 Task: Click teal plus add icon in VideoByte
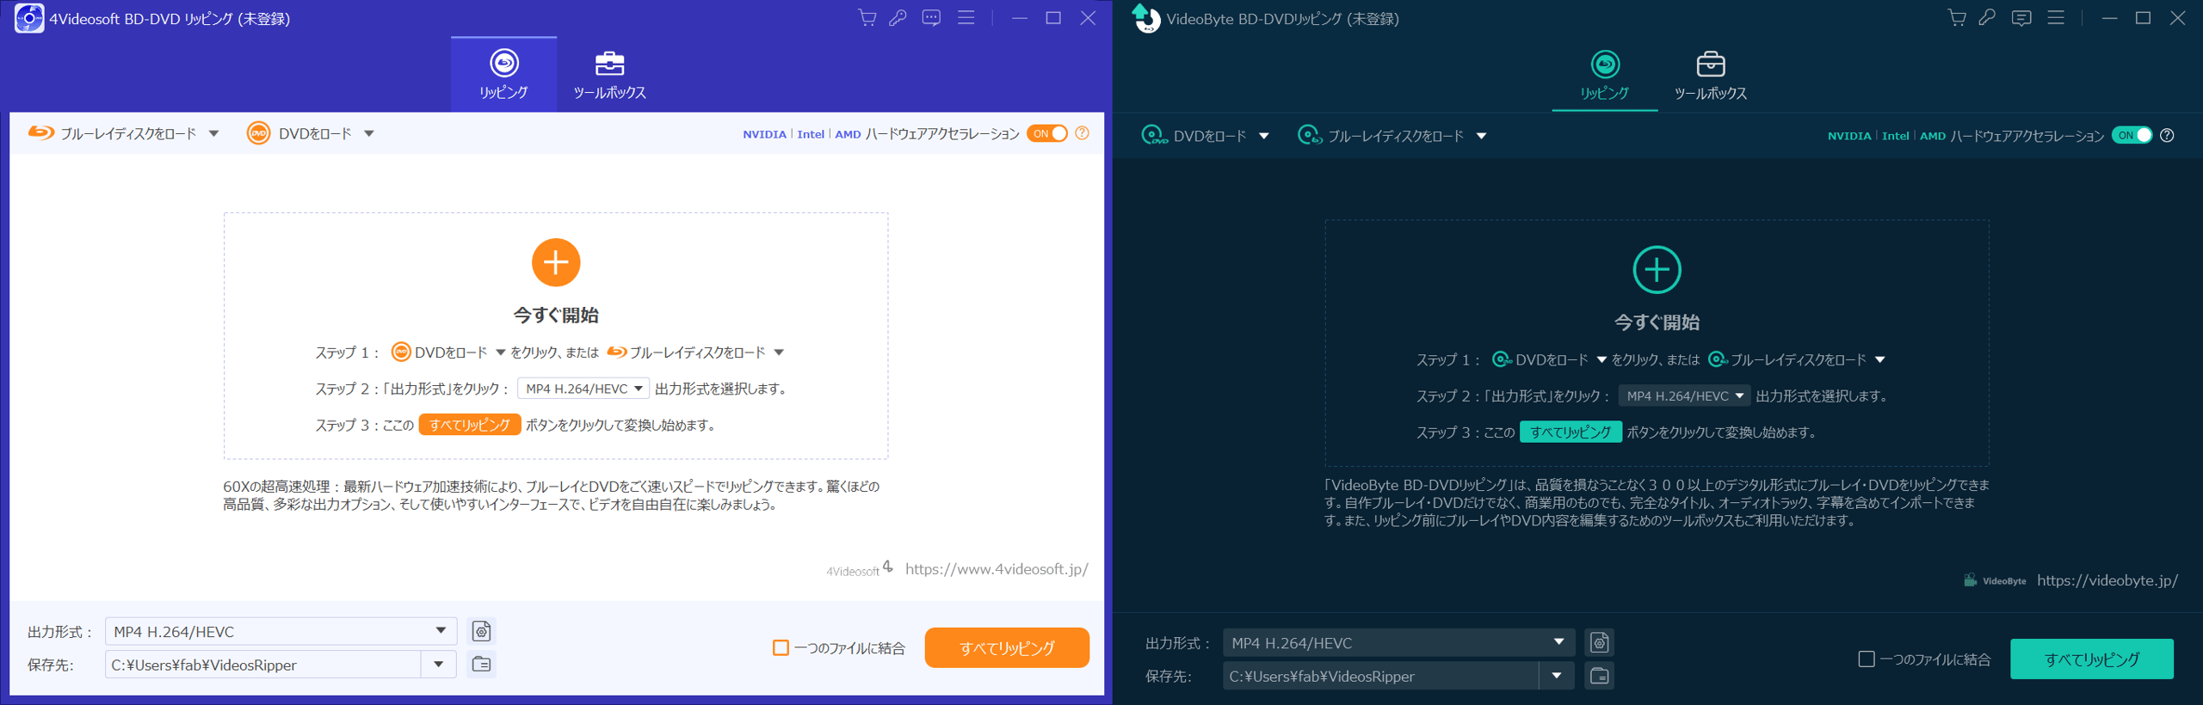pos(1657,270)
